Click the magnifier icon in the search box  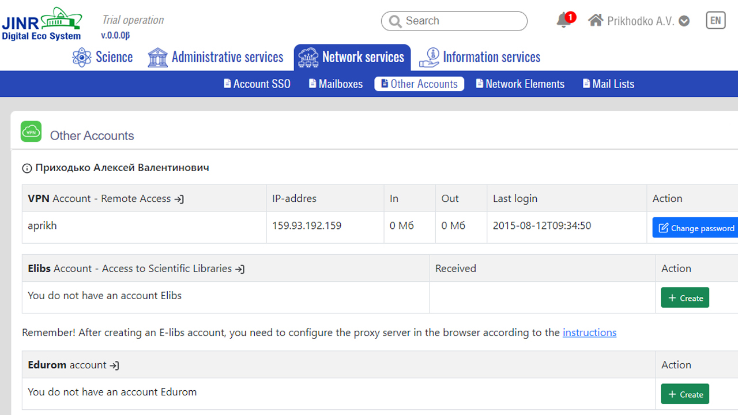coord(395,21)
